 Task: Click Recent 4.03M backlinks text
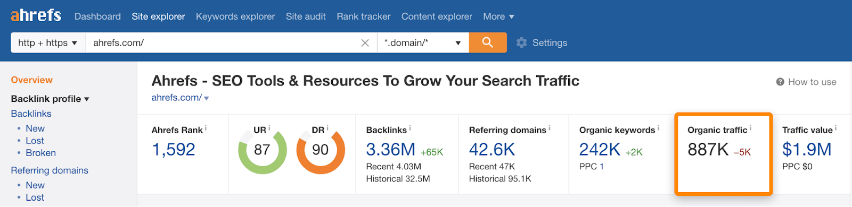394,167
